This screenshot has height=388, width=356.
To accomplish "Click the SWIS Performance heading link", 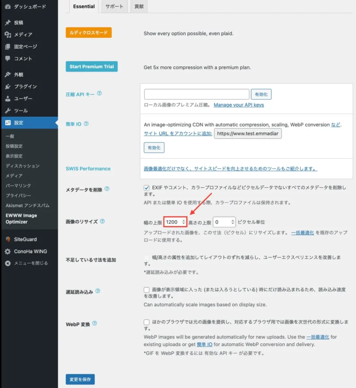I will [88, 169].
